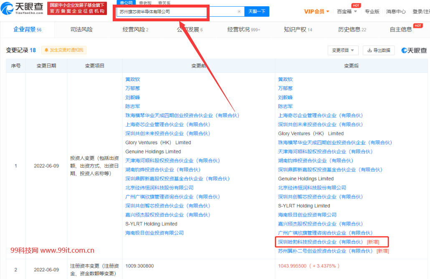This screenshot has height=279, width=430.
Task: Open the 经营风险 tab
Action: [x=136, y=30]
